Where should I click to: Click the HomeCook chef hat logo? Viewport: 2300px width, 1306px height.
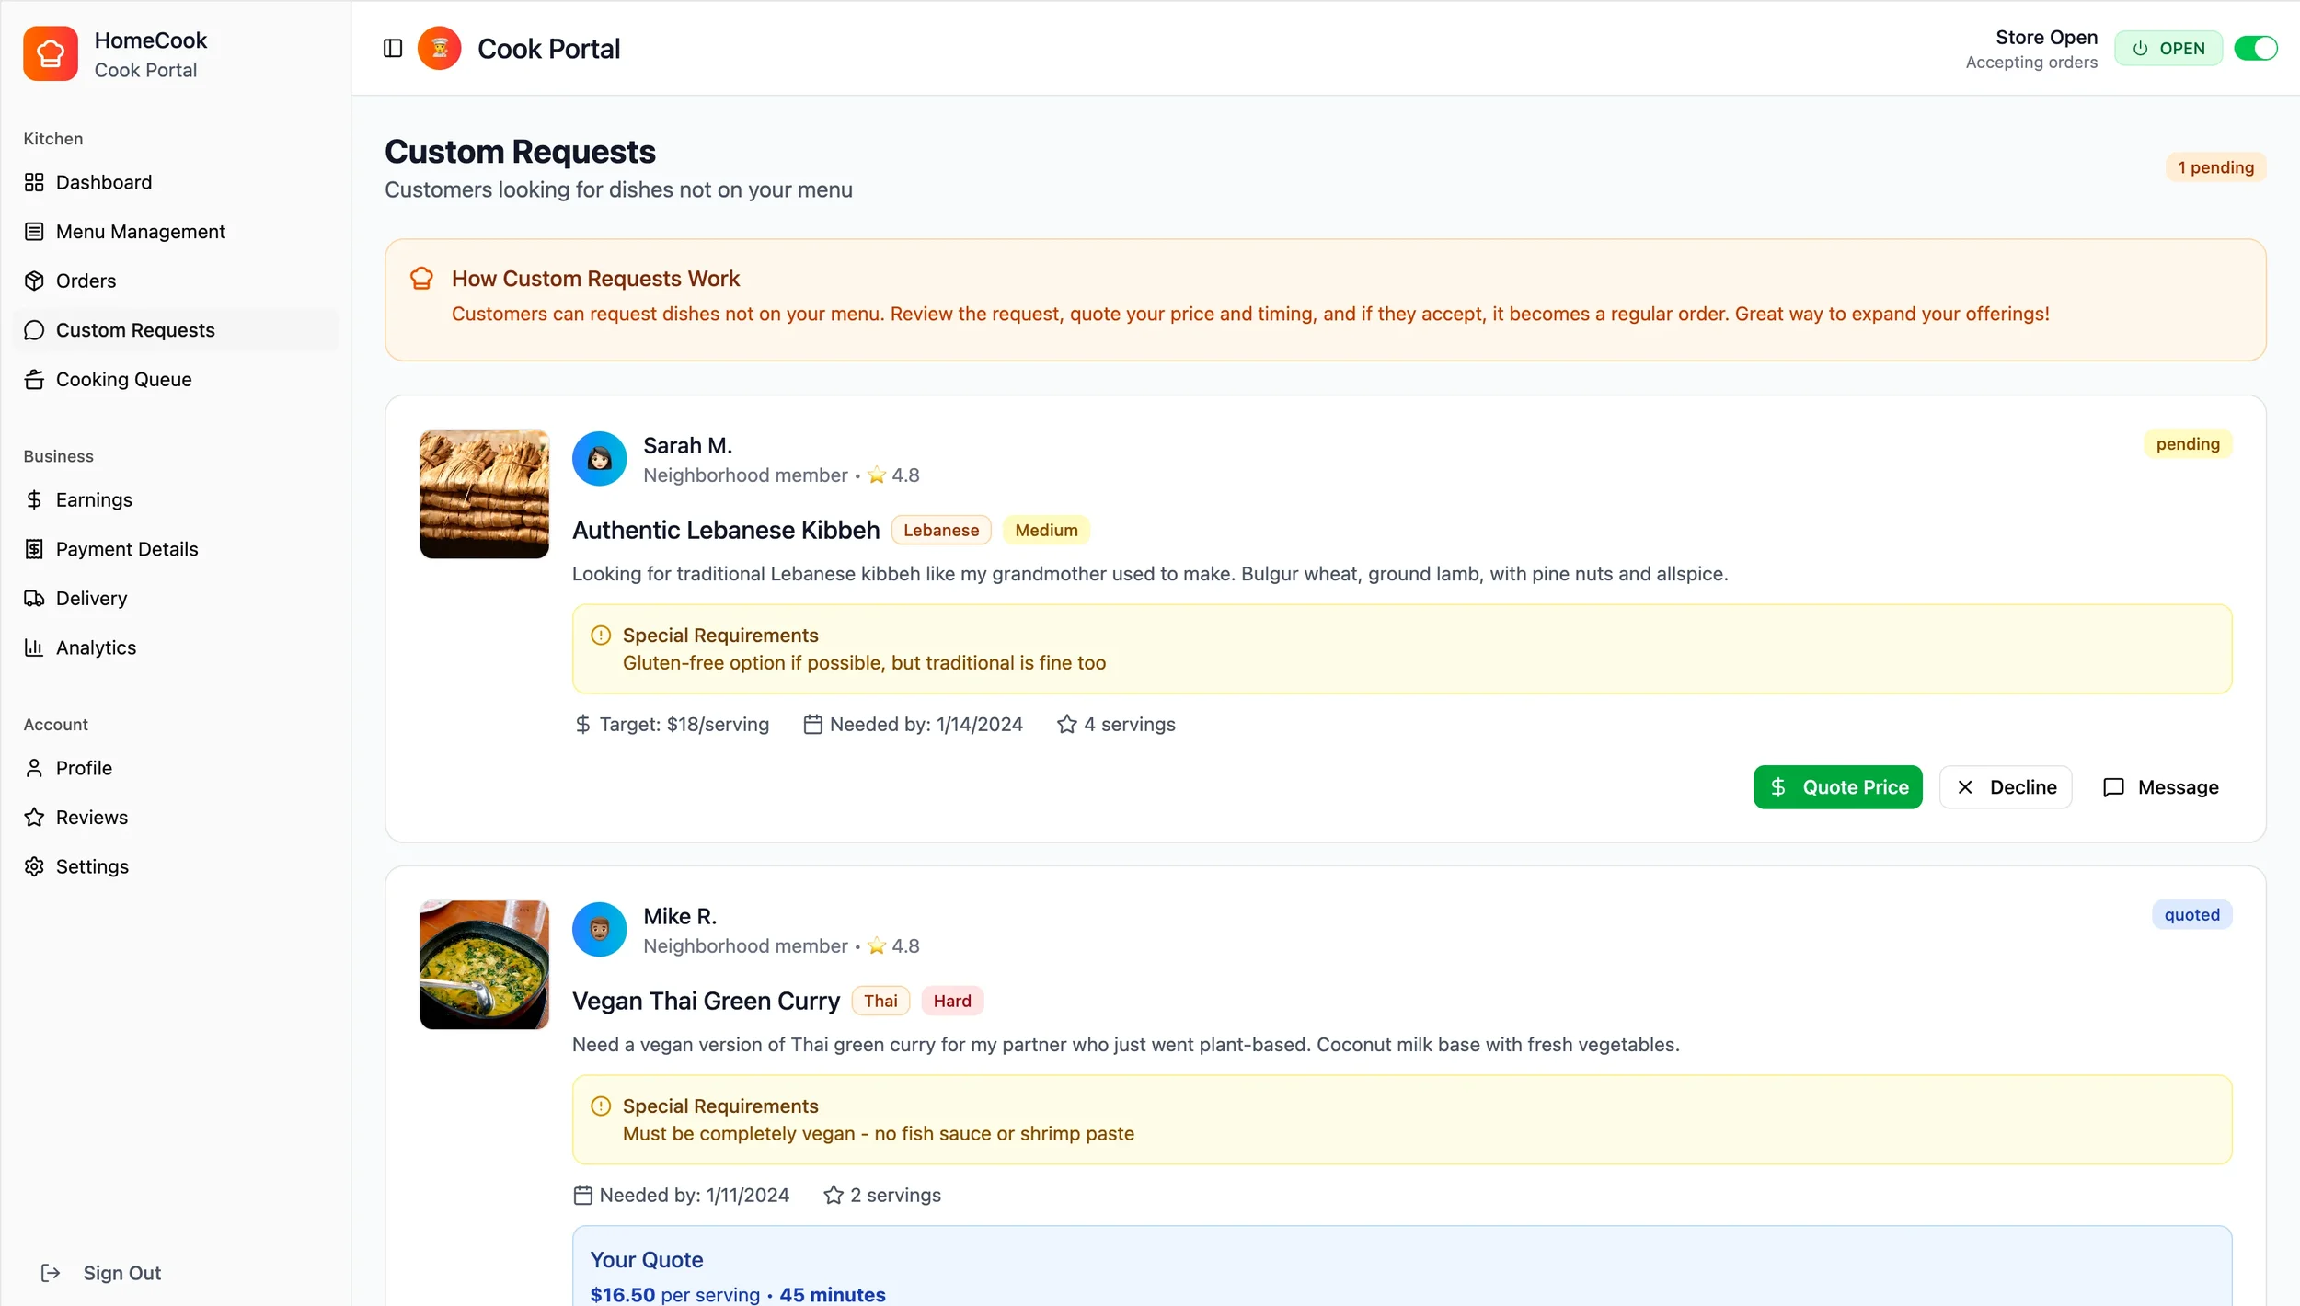click(51, 53)
